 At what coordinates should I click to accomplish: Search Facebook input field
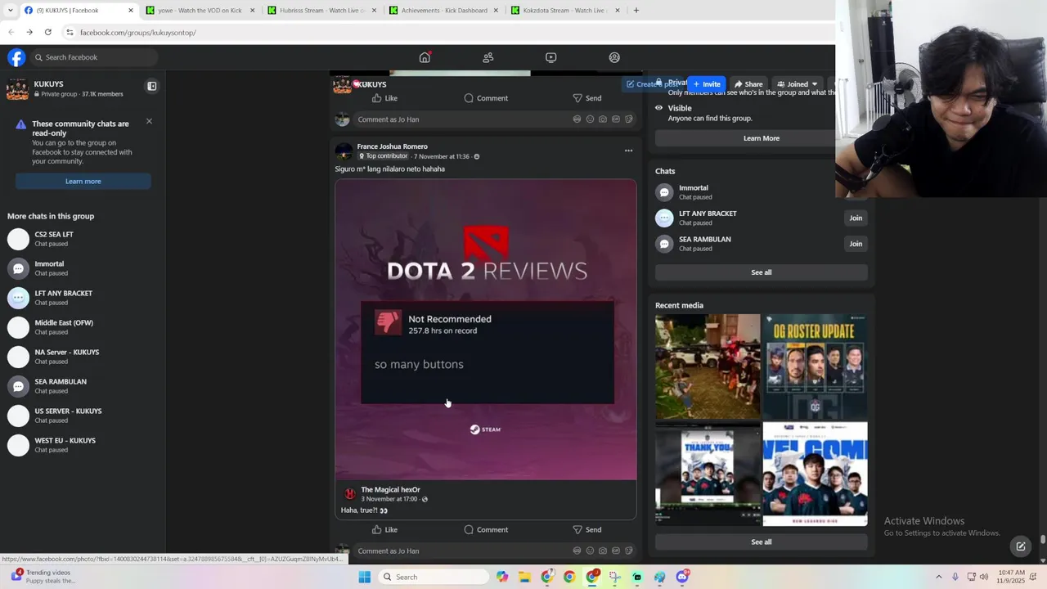pos(94,57)
